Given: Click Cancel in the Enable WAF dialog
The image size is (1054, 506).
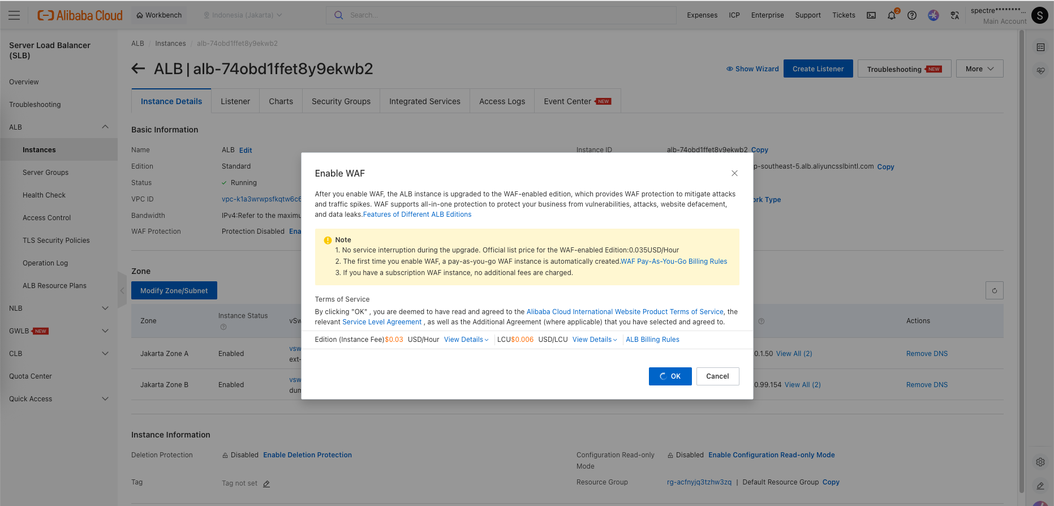Looking at the screenshot, I should pyautogui.click(x=717, y=376).
